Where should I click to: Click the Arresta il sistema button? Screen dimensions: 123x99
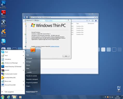31,92
